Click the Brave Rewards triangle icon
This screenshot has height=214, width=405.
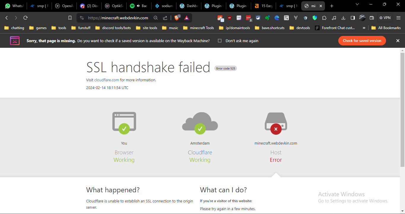[186, 18]
